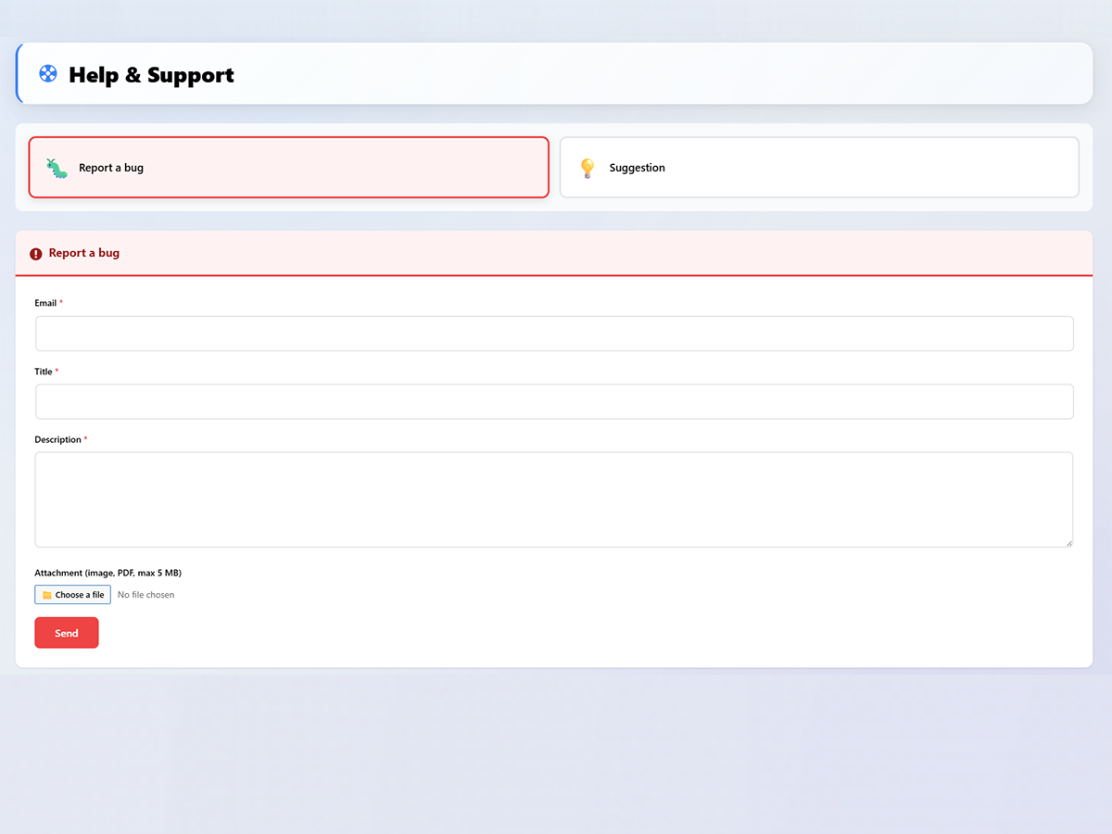The width and height of the screenshot is (1112, 834).
Task: Click the yellow folder icon on Choose a file
Action: pyautogui.click(x=46, y=594)
